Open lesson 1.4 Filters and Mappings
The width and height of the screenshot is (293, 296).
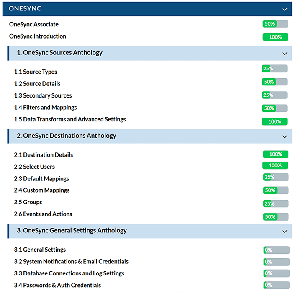coord(45,108)
